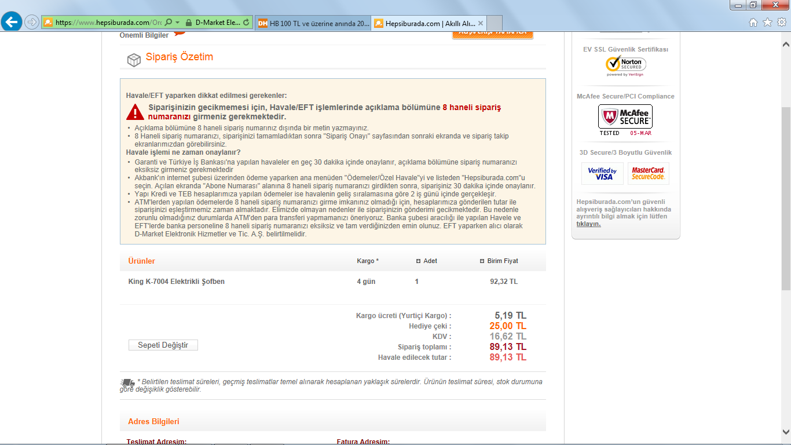
Task: Click the vertical scrollbar up arrow
Action: (786, 45)
